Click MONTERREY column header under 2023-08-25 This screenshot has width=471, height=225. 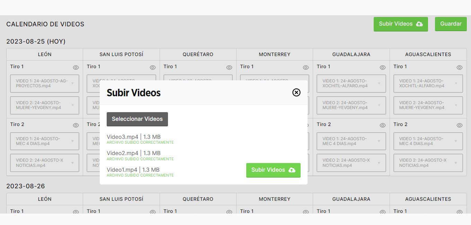275,54
